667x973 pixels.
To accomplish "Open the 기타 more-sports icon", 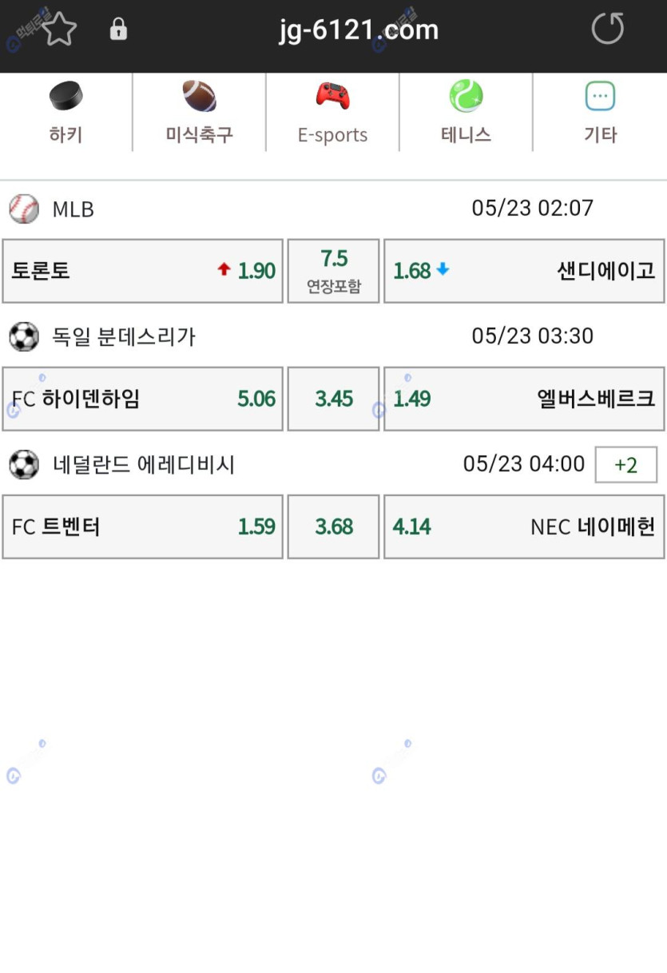I will [x=600, y=97].
